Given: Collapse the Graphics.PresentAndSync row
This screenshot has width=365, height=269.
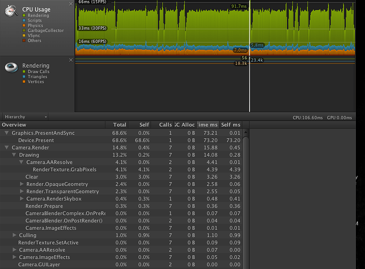Looking at the screenshot, I should [6, 132].
